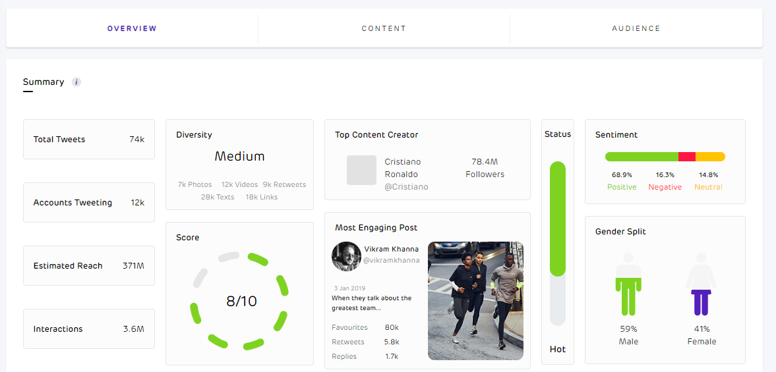Click the Top Content Creator heading
The height and width of the screenshot is (372, 776).
tap(376, 135)
